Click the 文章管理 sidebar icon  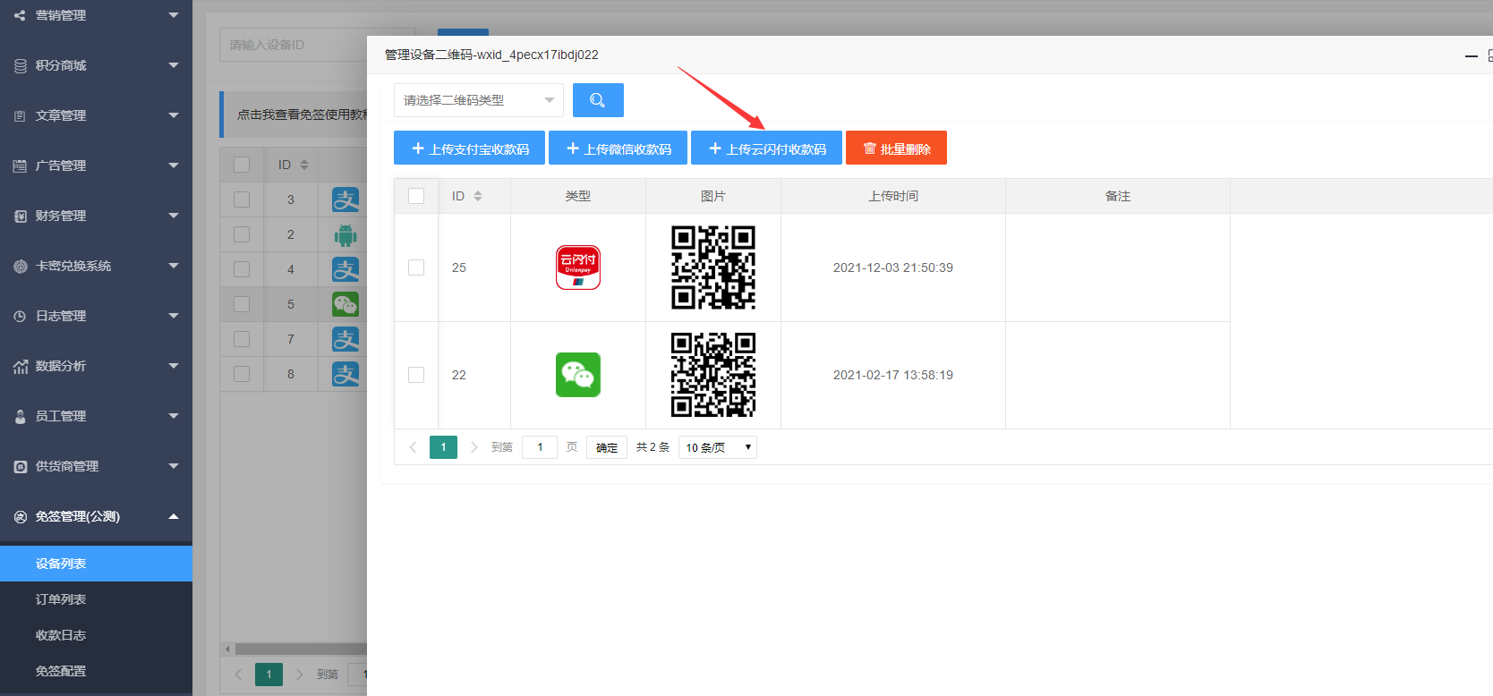click(20, 115)
